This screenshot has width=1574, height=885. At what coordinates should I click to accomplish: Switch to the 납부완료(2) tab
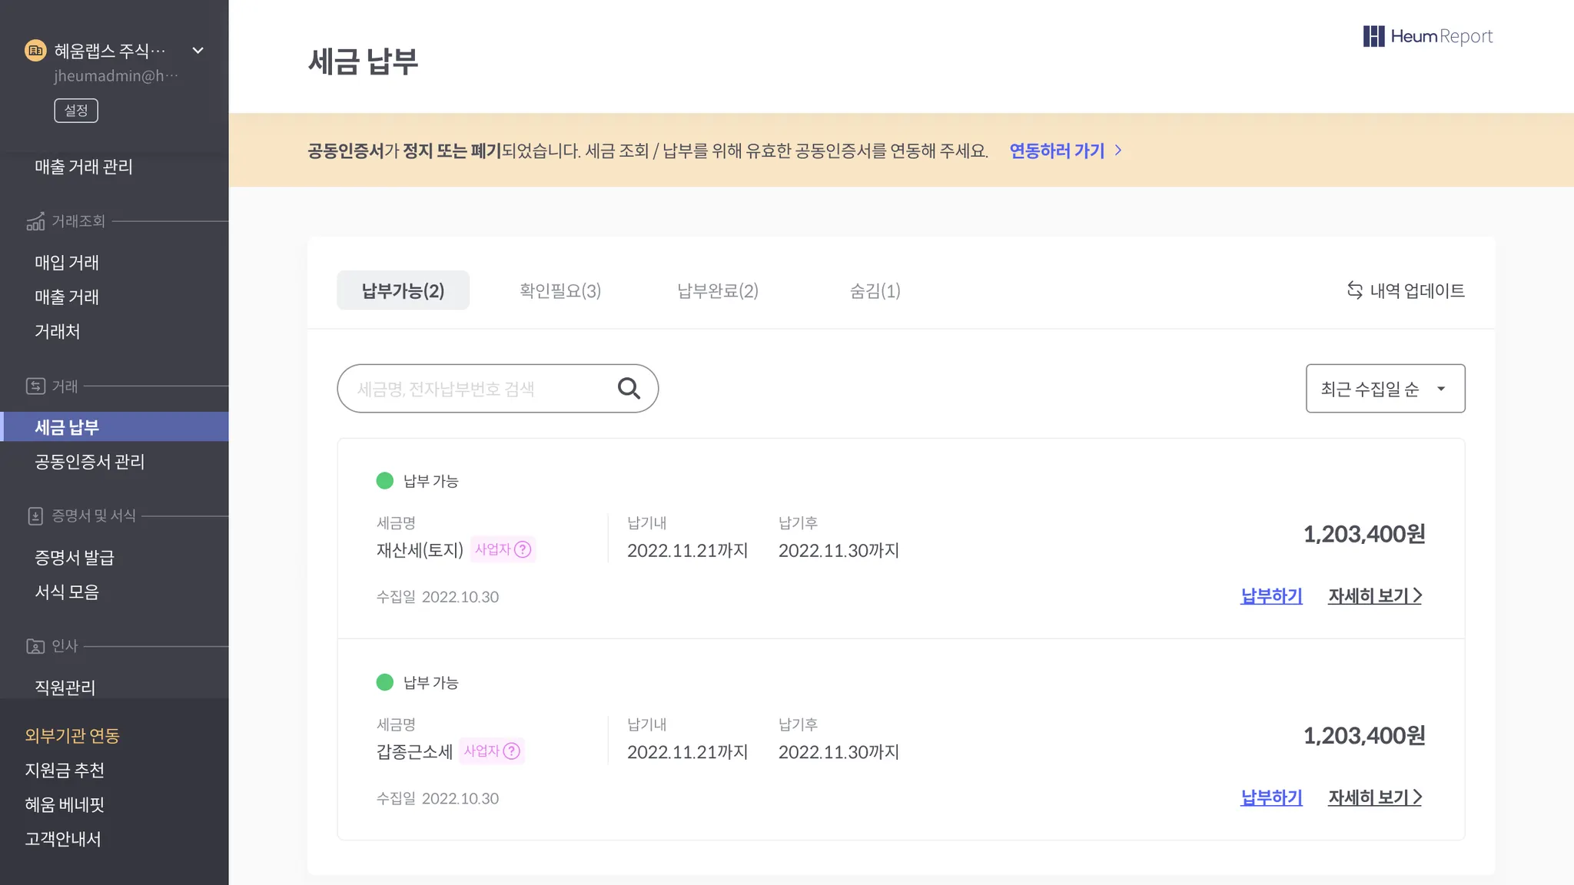click(x=717, y=290)
